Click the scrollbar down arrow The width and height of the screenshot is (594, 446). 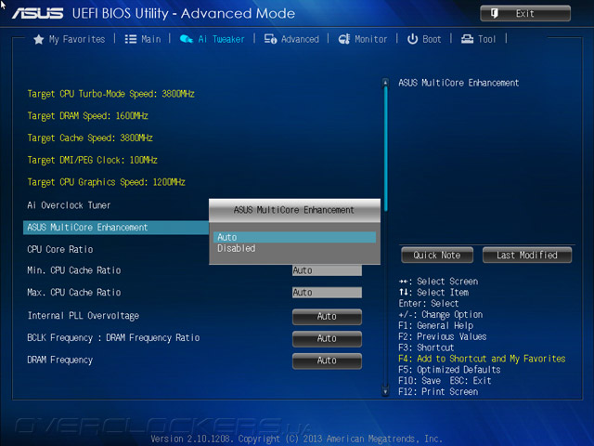coord(385,391)
